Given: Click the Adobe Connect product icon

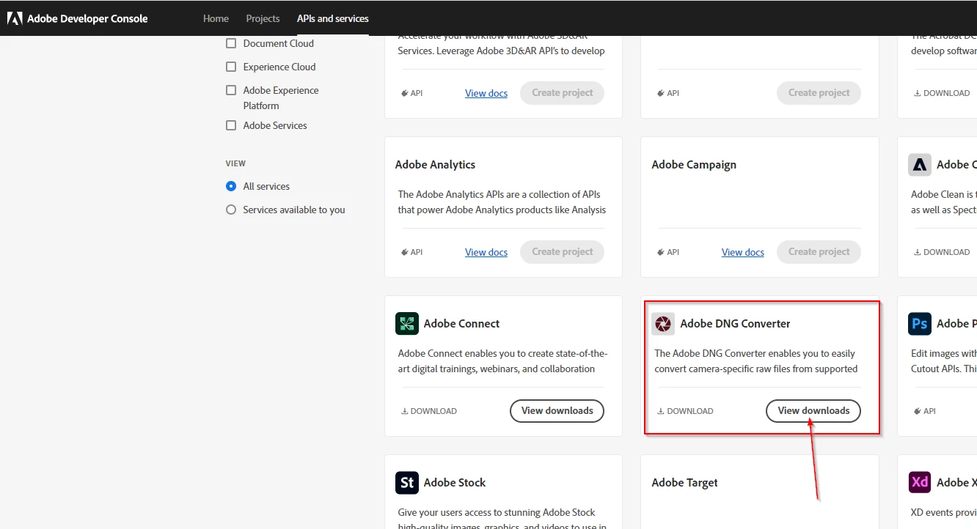Looking at the screenshot, I should click(406, 323).
